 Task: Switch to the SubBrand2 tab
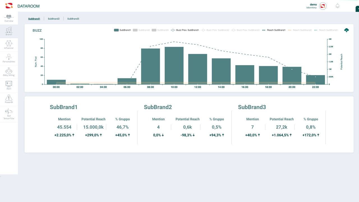(54, 19)
